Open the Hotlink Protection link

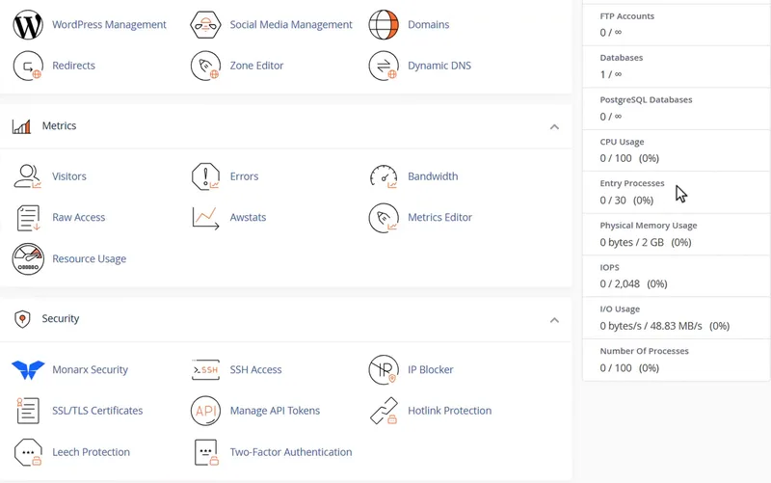449,411
